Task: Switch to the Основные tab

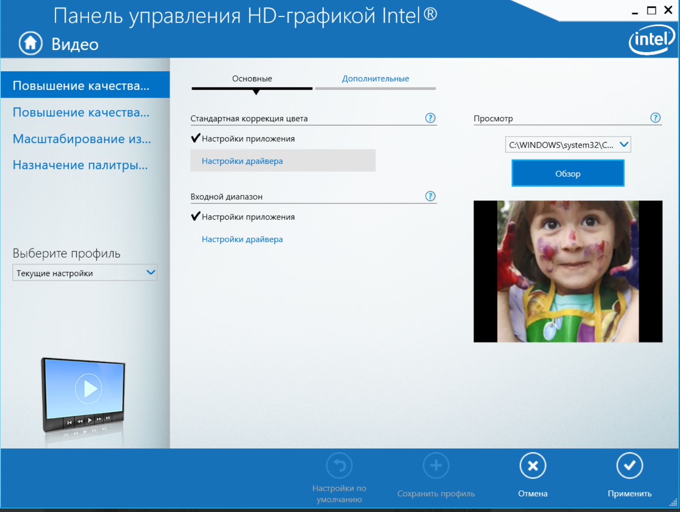Action: pos(252,79)
